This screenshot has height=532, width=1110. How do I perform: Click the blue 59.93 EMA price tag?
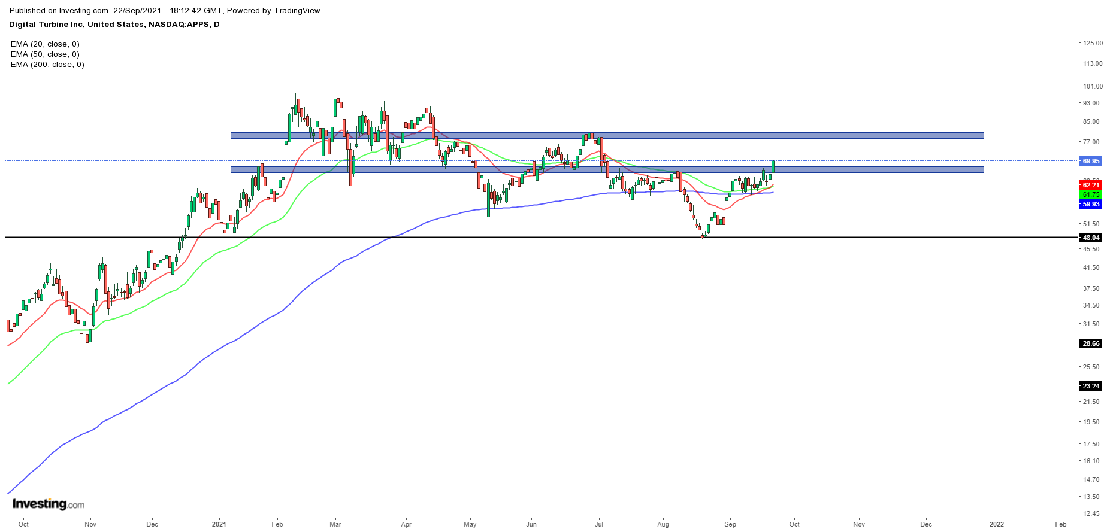coord(1091,204)
